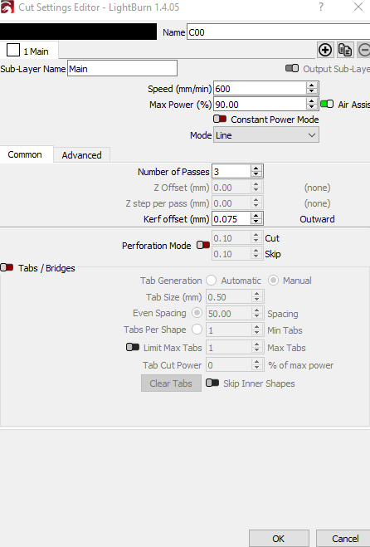
Task: Decrease Max Power with down arrow
Action: pyautogui.click(x=312, y=107)
